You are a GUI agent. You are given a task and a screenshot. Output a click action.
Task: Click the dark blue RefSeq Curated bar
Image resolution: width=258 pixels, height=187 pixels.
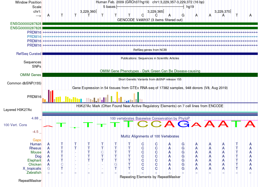tap(150, 54)
